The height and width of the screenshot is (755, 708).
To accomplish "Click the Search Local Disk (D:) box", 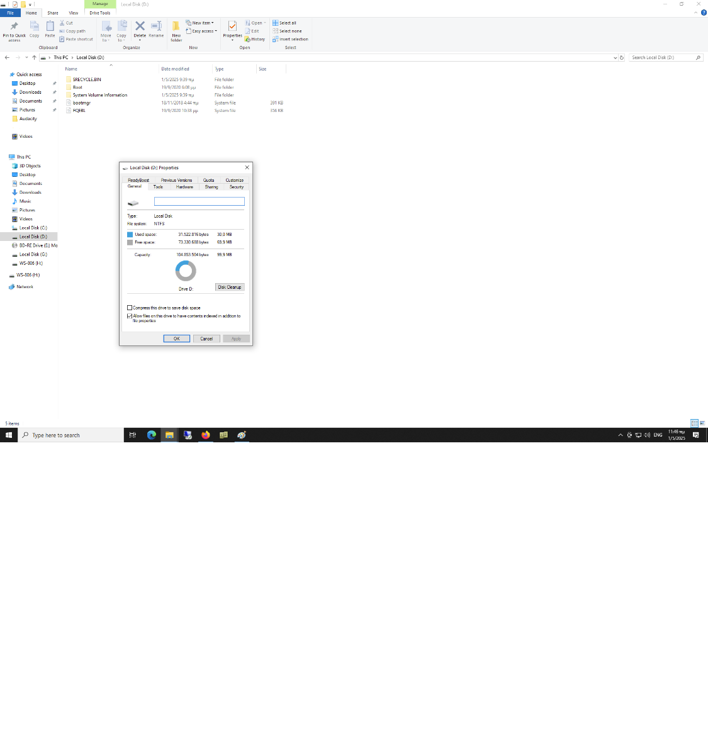I will (666, 57).
